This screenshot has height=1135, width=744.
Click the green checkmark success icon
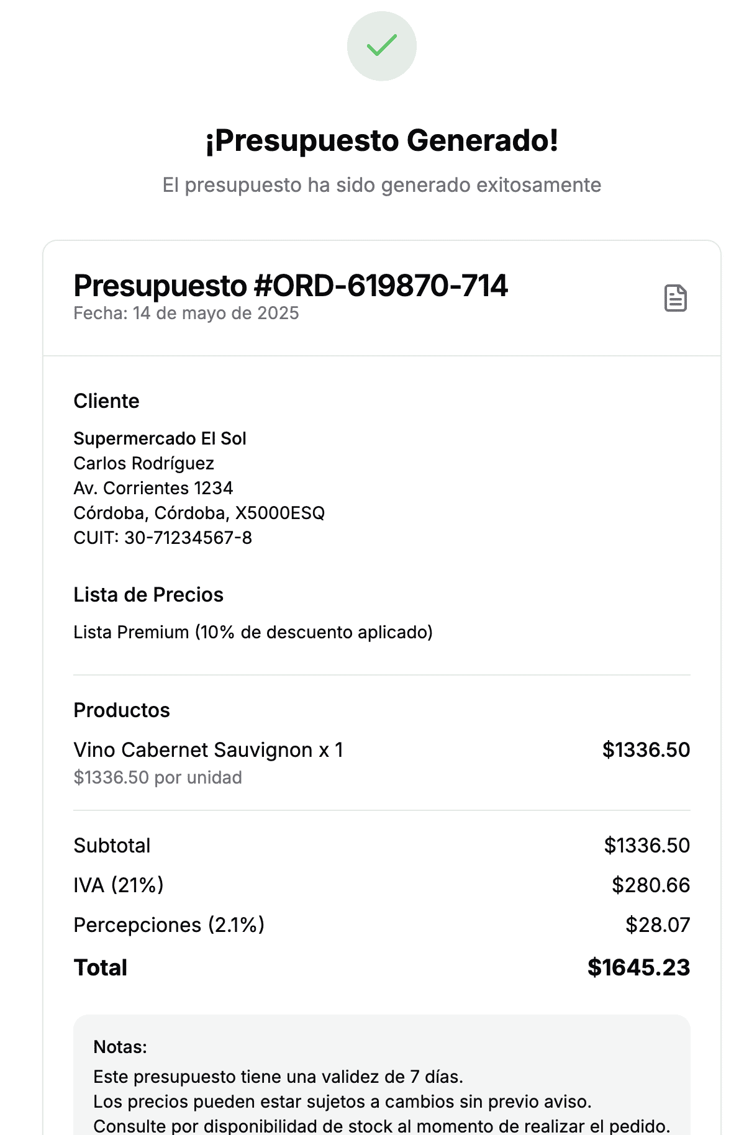381,46
